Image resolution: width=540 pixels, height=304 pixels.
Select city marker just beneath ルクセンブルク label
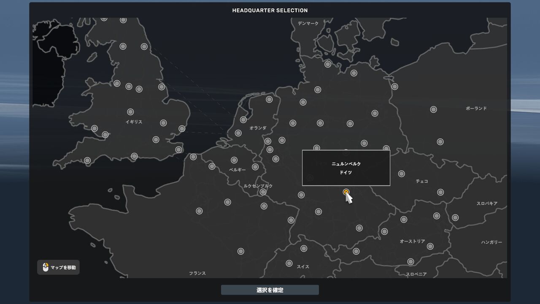point(263,192)
